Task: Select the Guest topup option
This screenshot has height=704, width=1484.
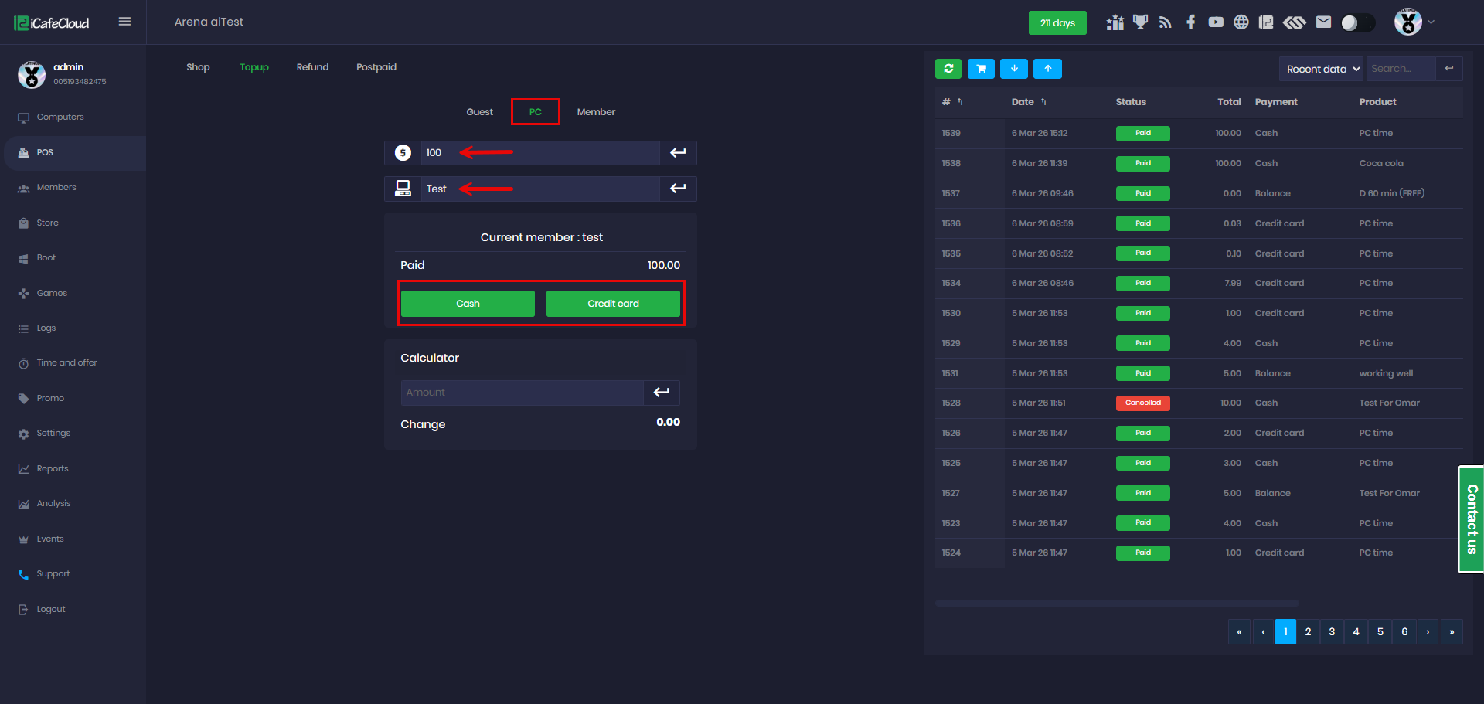Action: click(x=479, y=112)
